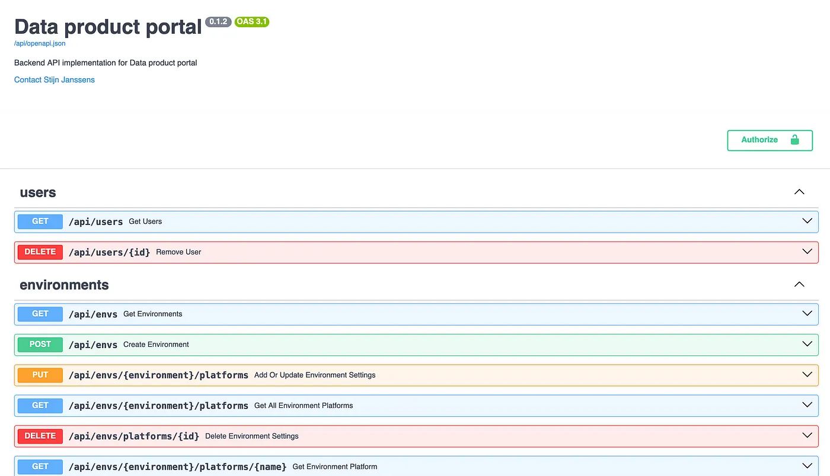Expand the GET /api/envs chevron
The image size is (830, 476).
coord(806,313)
